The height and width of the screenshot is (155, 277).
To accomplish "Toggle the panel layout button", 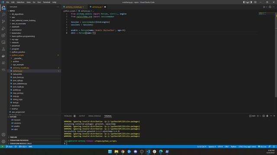I will click(x=248, y=2).
